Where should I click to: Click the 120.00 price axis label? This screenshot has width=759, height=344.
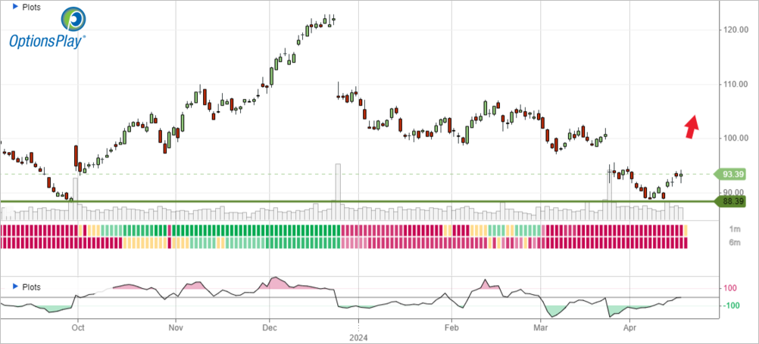click(736, 30)
